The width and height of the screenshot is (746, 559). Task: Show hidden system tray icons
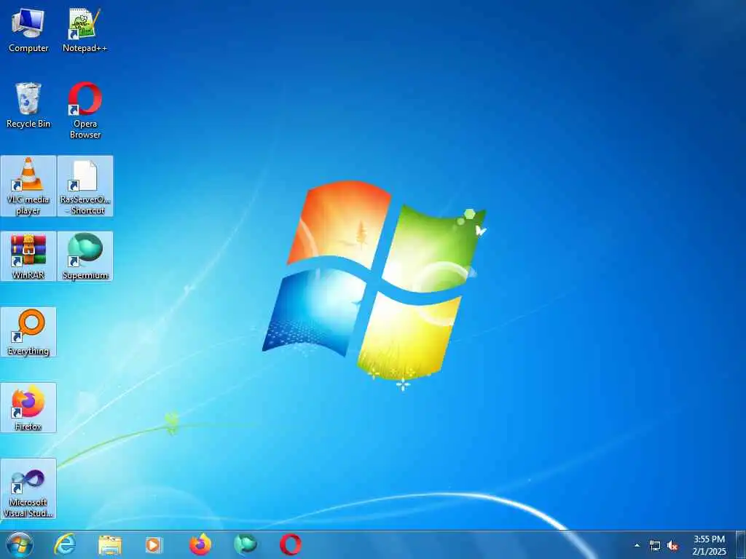637,545
